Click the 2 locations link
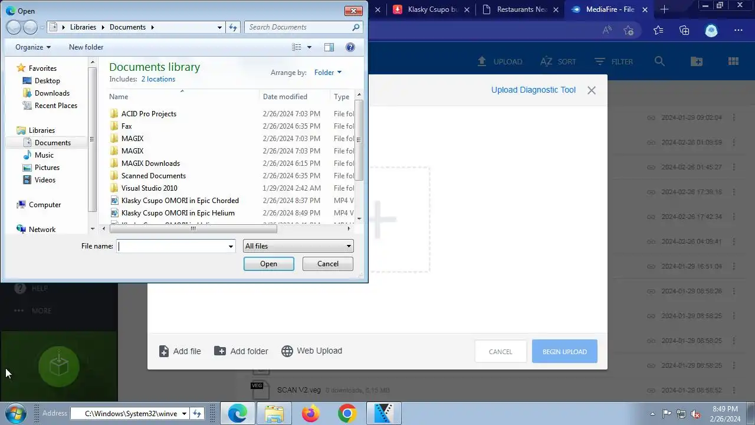The height and width of the screenshot is (425, 755). [x=158, y=79]
